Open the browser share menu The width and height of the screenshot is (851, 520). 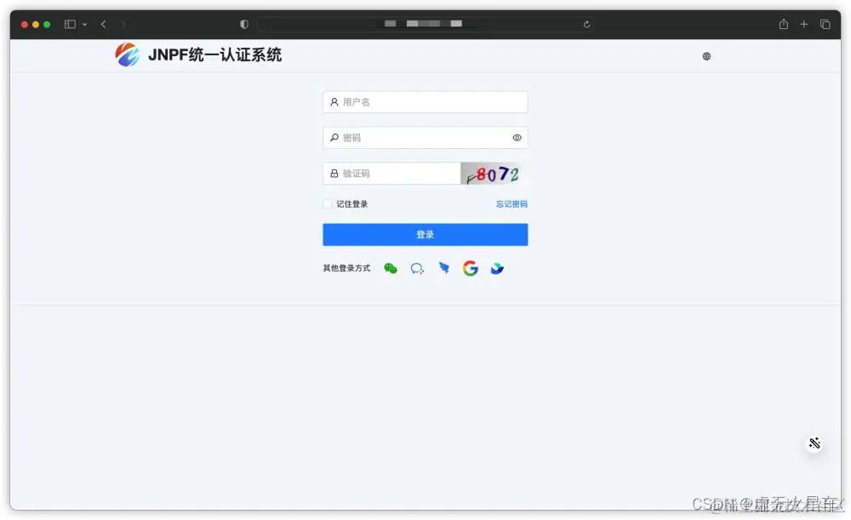(x=783, y=24)
